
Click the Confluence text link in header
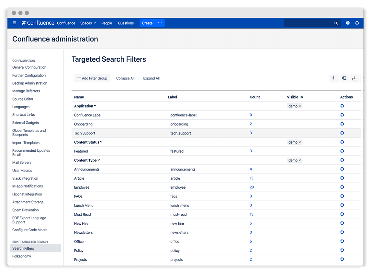pos(66,23)
